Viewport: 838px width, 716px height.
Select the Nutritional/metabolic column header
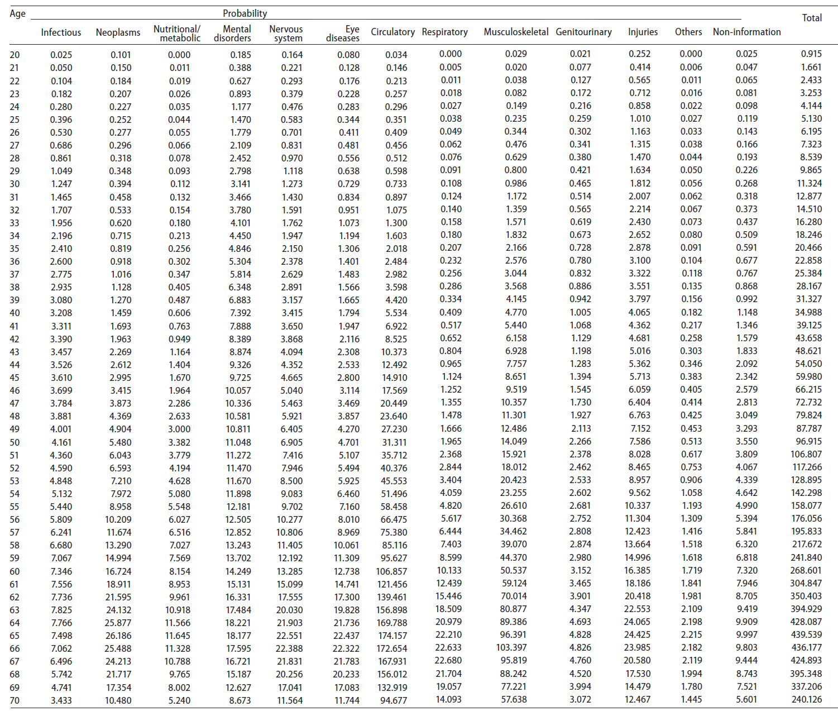click(x=177, y=34)
